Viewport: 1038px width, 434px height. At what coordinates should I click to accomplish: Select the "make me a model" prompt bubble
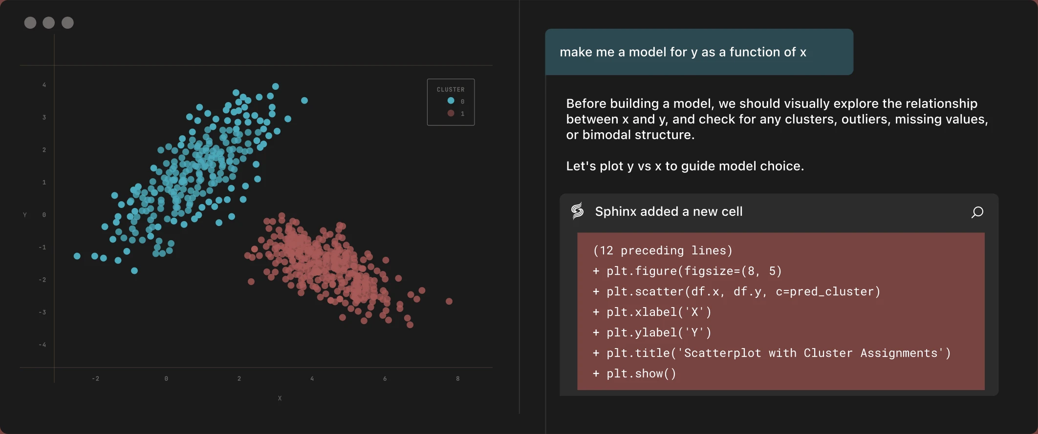click(699, 52)
